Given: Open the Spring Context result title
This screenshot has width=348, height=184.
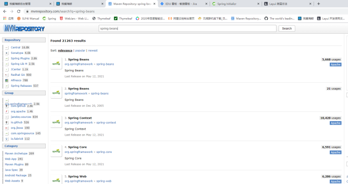Looking at the screenshot, I should [x=80, y=118].
